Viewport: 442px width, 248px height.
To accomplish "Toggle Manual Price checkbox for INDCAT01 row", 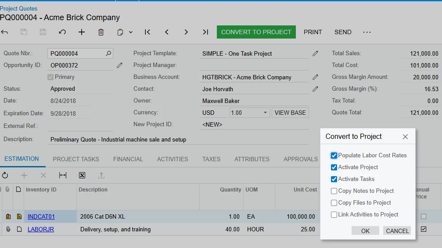I will point(424,216).
